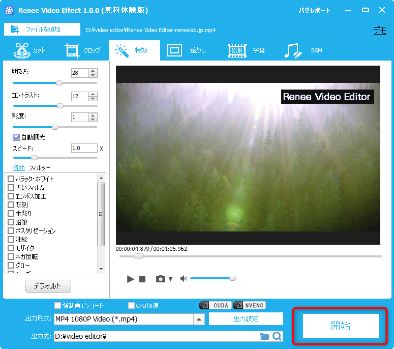Image resolution: width=394 pixels, height=349 pixels.
Task: Enable the エンボス加工 effect
Action: click(11, 196)
